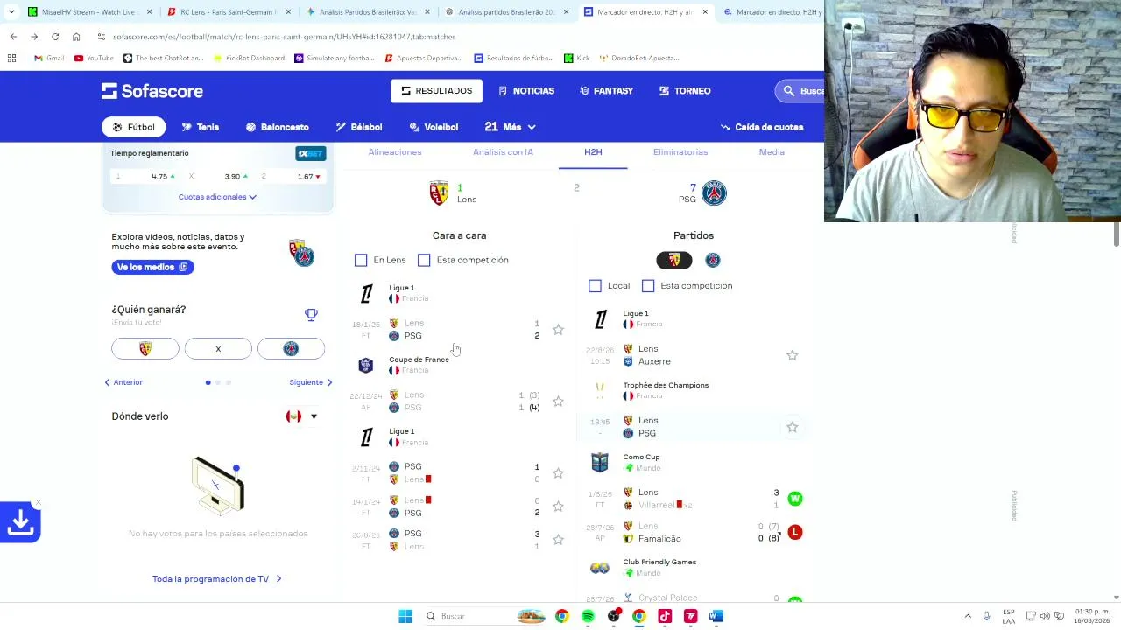Check Esta competición under Partidos
The image size is (1121, 630).
pyautogui.click(x=648, y=286)
